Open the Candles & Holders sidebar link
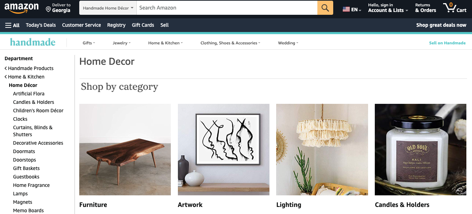 coord(33,102)
